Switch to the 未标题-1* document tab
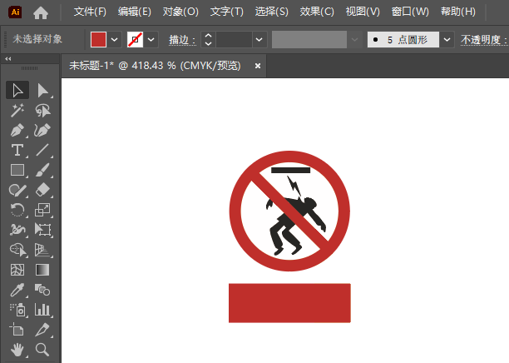Image resolution: width=509 pixels, height=363 pixels. 155,66
